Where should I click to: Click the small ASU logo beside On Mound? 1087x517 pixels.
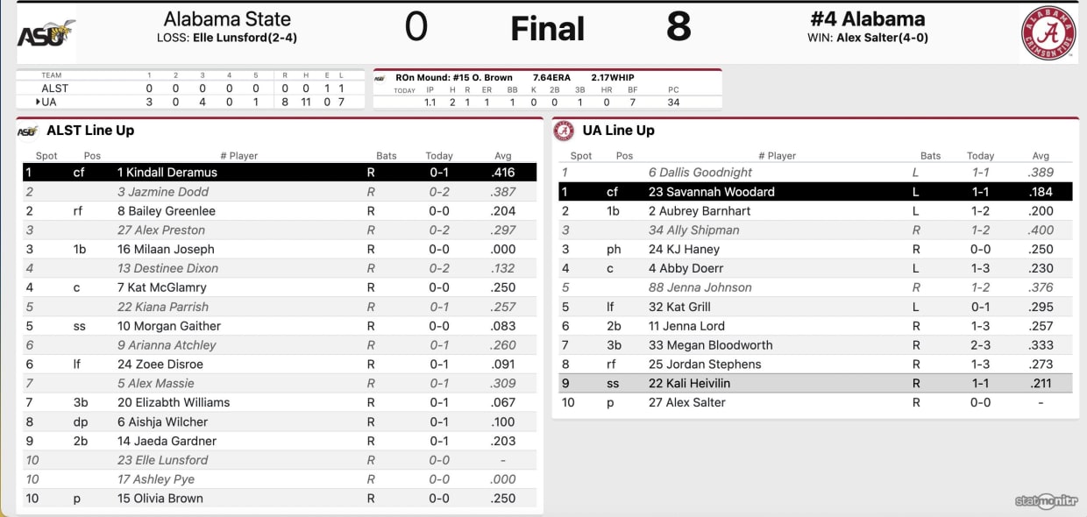coord(380,78)
